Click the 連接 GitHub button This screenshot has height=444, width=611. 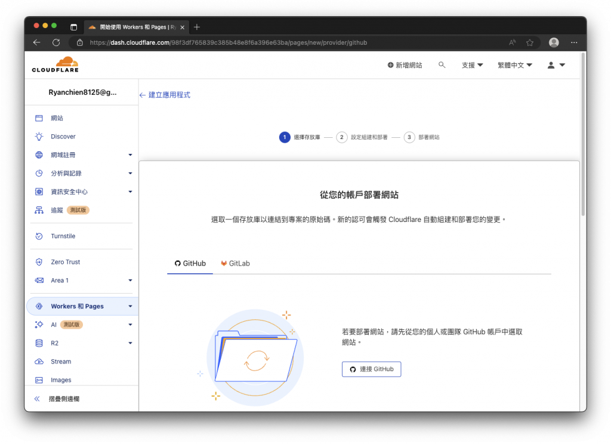tap(371, 369)
